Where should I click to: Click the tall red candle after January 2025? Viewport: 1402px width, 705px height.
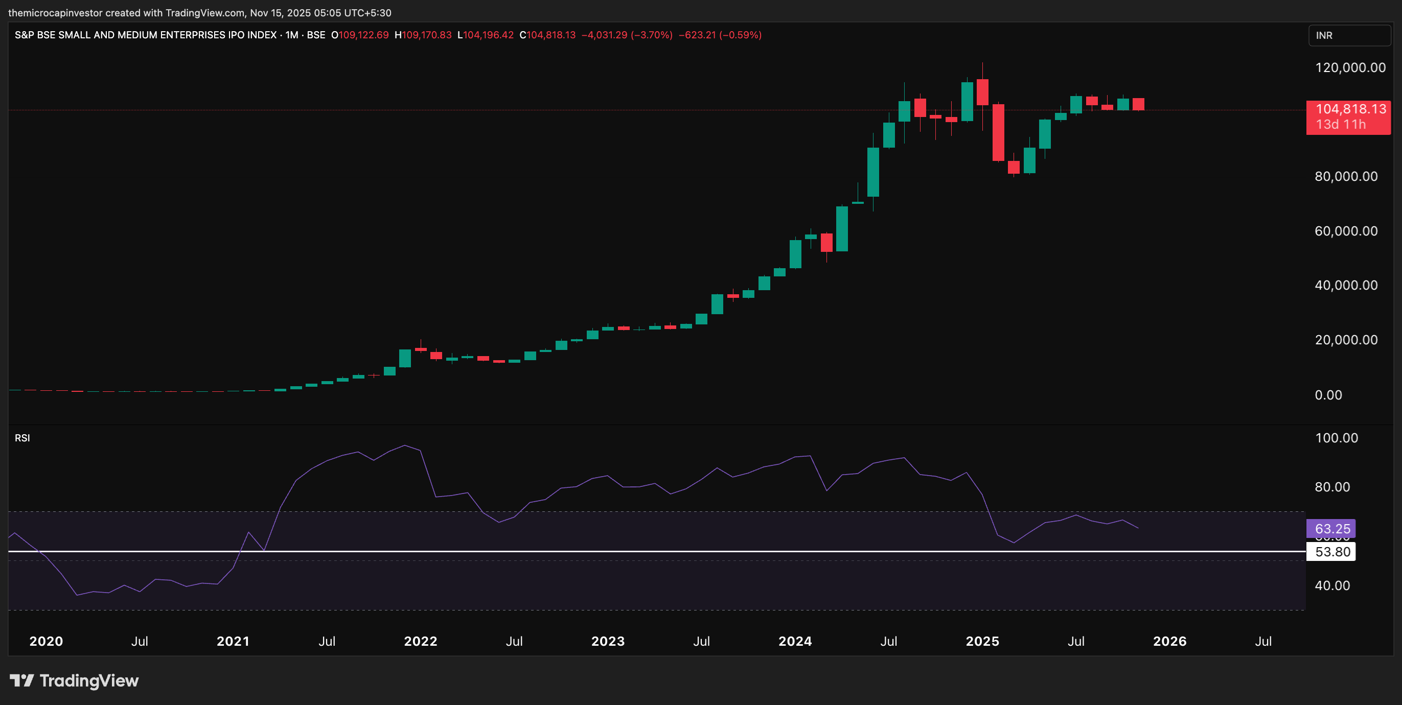tap(998, 132)
